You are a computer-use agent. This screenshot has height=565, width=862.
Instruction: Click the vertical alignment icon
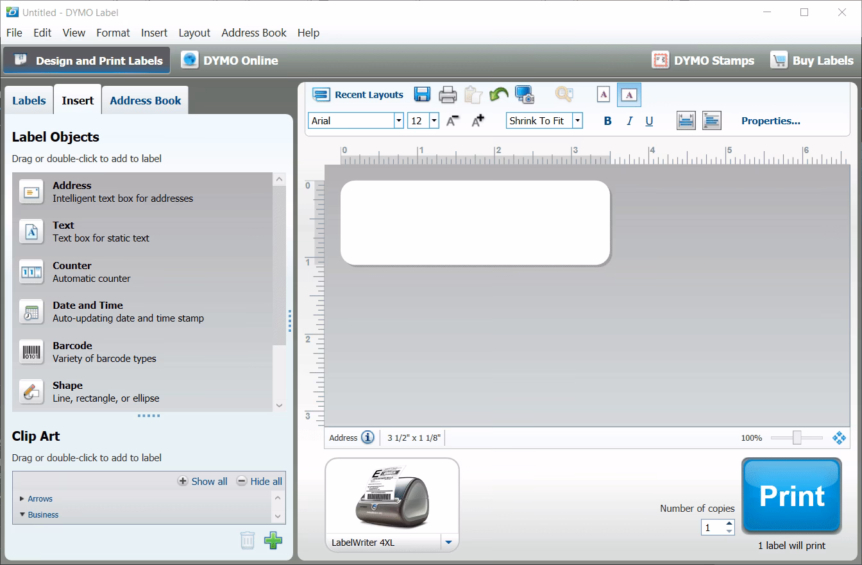(x=686, y=120)
